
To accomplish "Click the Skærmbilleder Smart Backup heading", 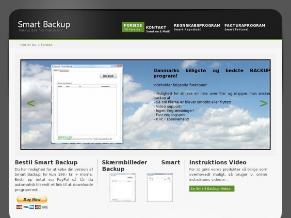I will tap(141, 166).
